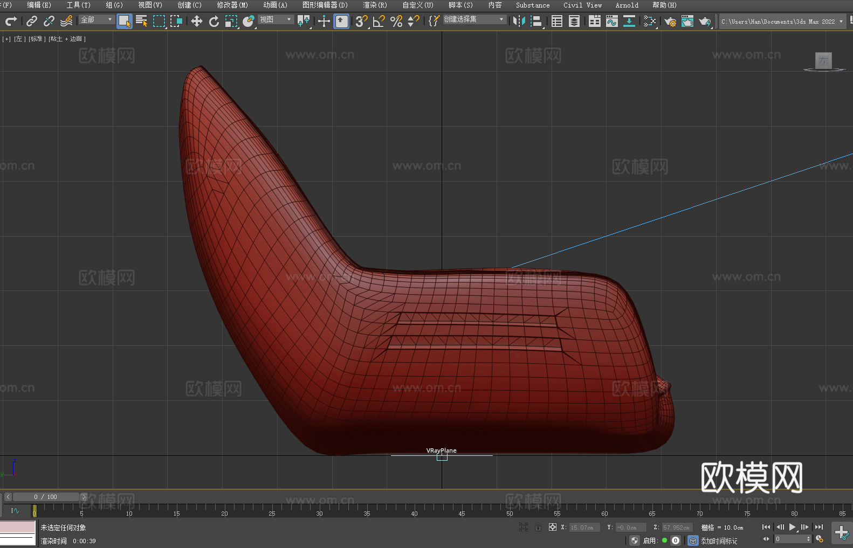Image resolution: width=853 pixels, height=548 pixels.
Task: Open the project path dropdown
Action: pyautogui.click(x=782, y=22)
